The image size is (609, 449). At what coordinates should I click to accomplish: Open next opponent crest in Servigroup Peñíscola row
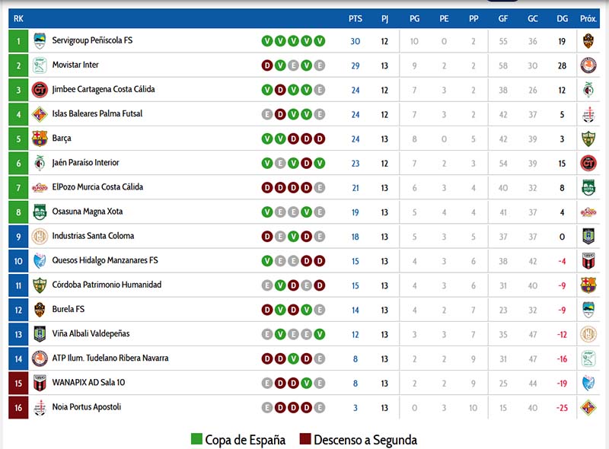(x=588, y=41)
